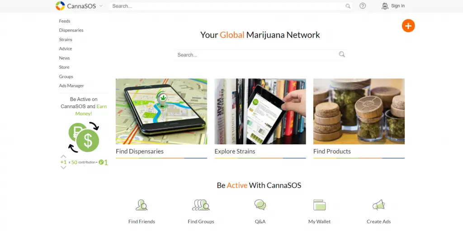Click the Create Ads megaphone icon
Screen dimensions: 463x231
378,205
